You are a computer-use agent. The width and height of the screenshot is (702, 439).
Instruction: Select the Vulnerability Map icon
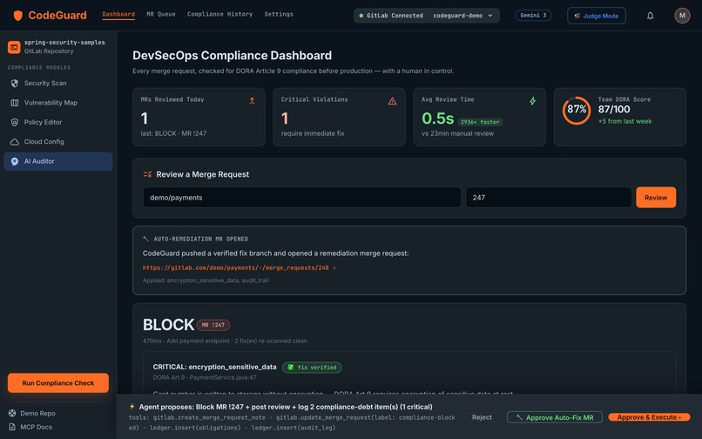14,103
